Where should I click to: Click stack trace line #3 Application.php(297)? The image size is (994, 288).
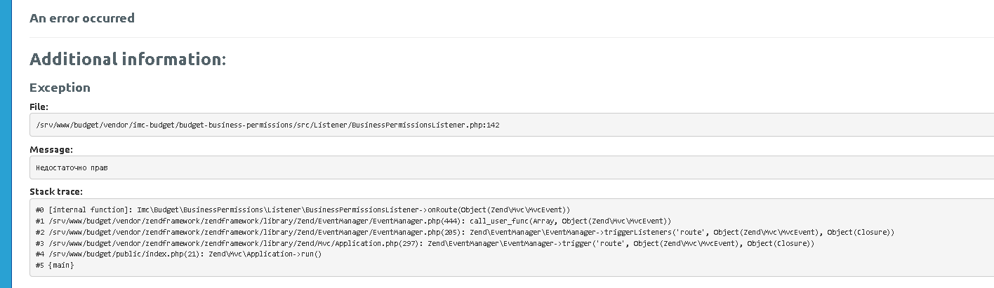tap(425, 243)
